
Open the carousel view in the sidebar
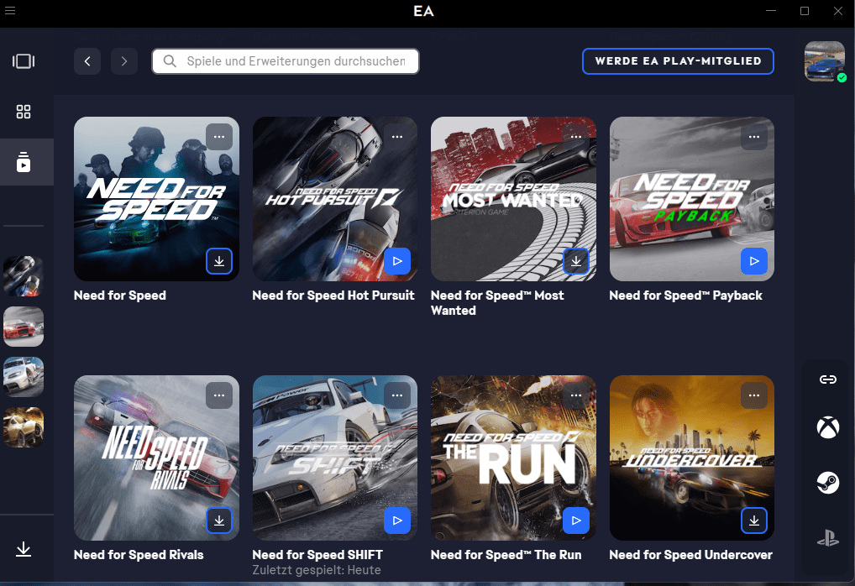pos(24,61)
